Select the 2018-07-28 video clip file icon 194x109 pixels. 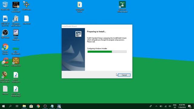(5, 21)
